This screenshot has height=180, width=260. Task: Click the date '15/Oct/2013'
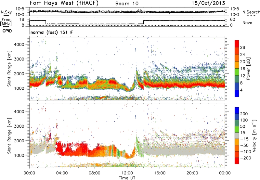pyautogui.click(x=208, y=3)
